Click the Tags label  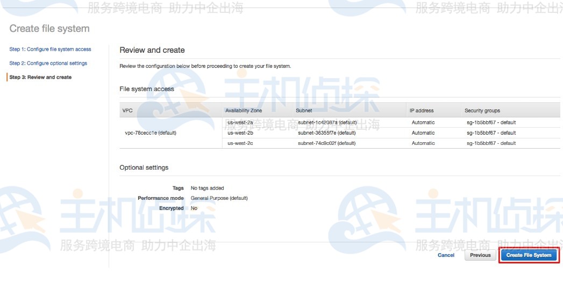(x=178, y=188)
